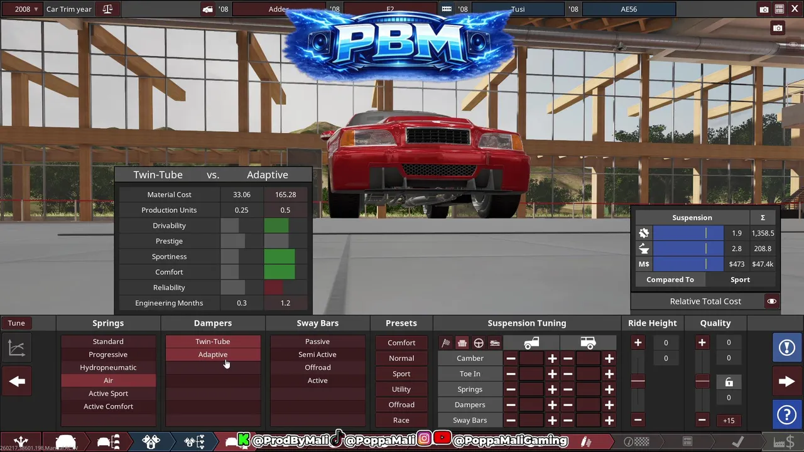Image resolution: width=804 pixels, height=452 pixels.
Task: Click the checkered flag tuning icon
Action: 446,343
